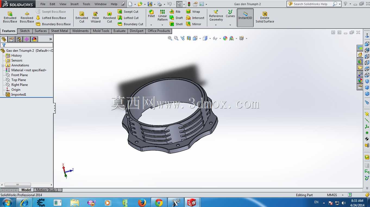
Task: Switch to the Sketch tab
Action: tap(25, 31)
